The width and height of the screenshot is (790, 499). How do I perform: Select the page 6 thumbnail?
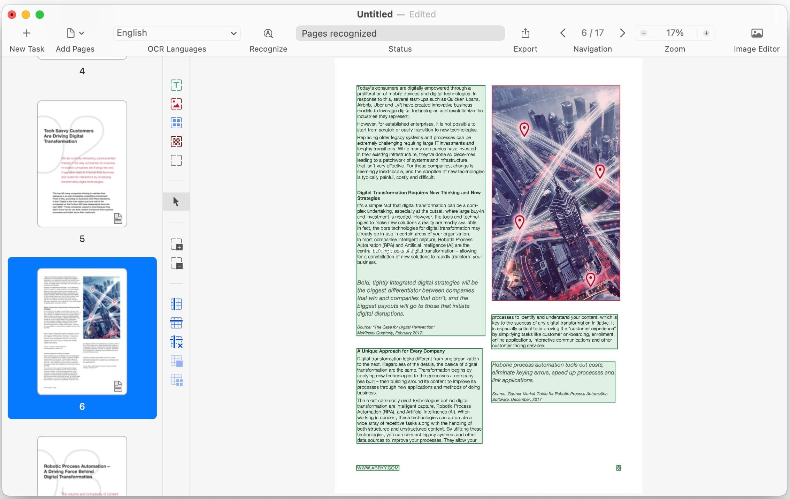[x=82, y=331]
